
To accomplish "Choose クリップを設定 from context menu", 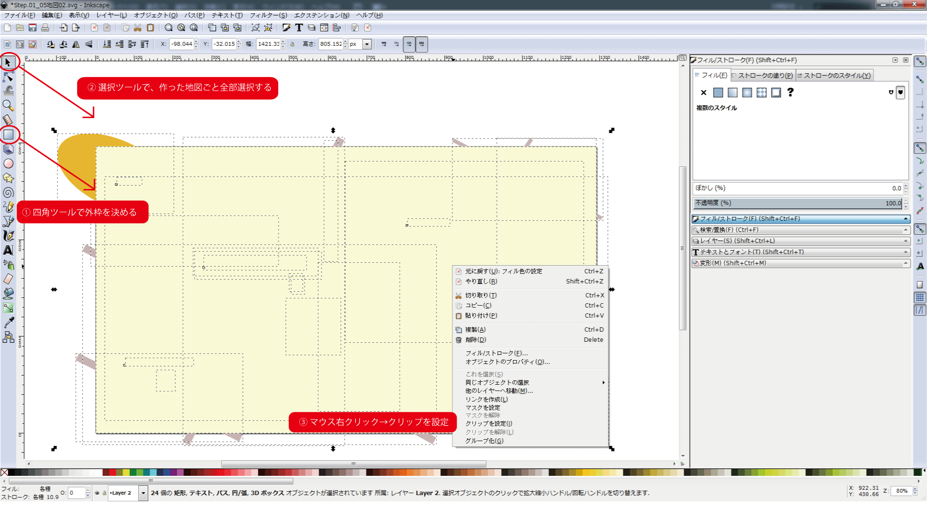I will [x=489, y=424].
